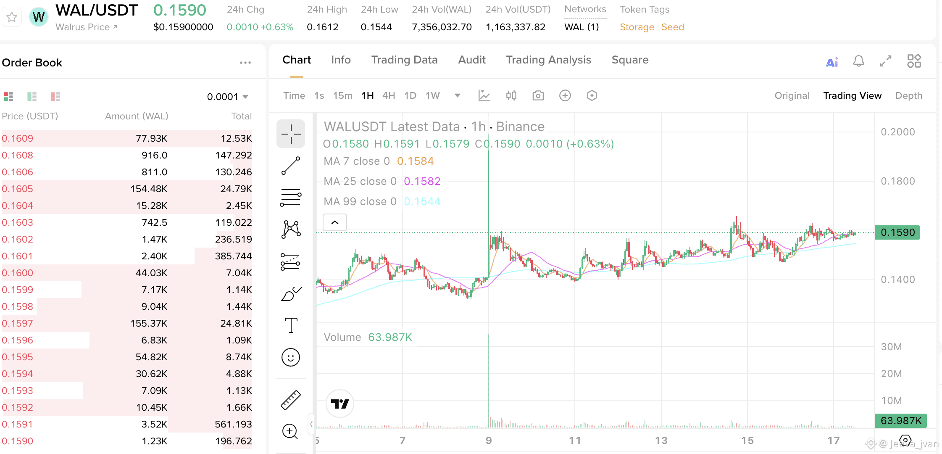Switch the chart to Depth view
This screenshot has height=454, width=942.
pyautogui.click(x=908, y=95)
